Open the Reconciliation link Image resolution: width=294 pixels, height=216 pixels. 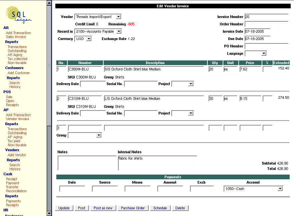17,191
